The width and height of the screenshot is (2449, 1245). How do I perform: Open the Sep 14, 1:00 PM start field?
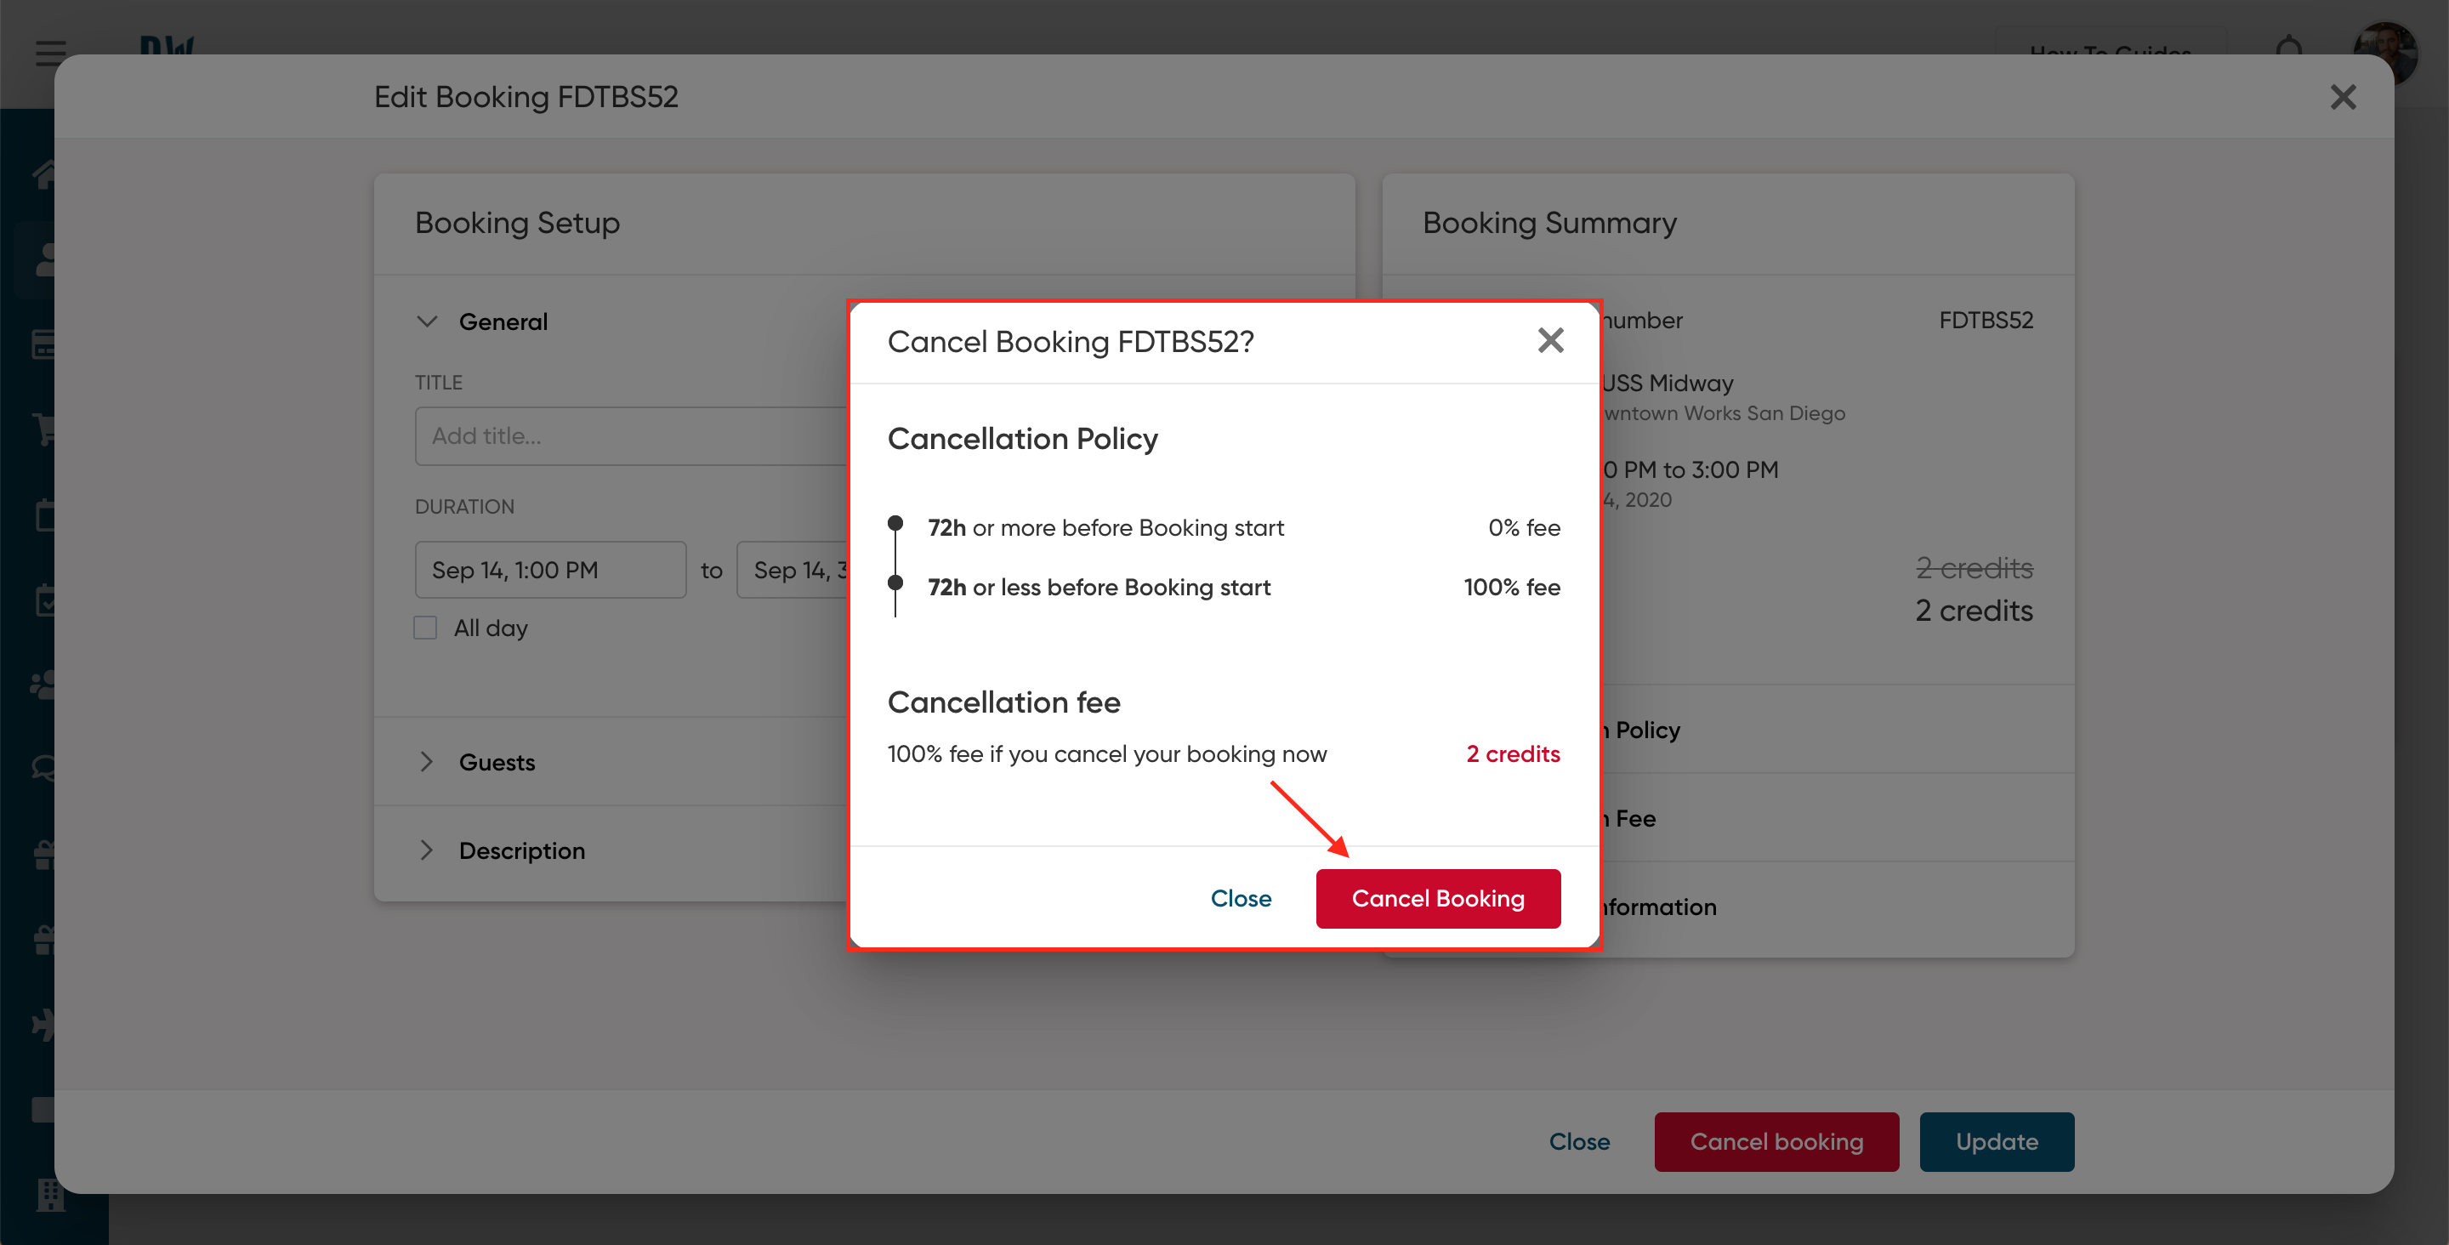[550, 570]
